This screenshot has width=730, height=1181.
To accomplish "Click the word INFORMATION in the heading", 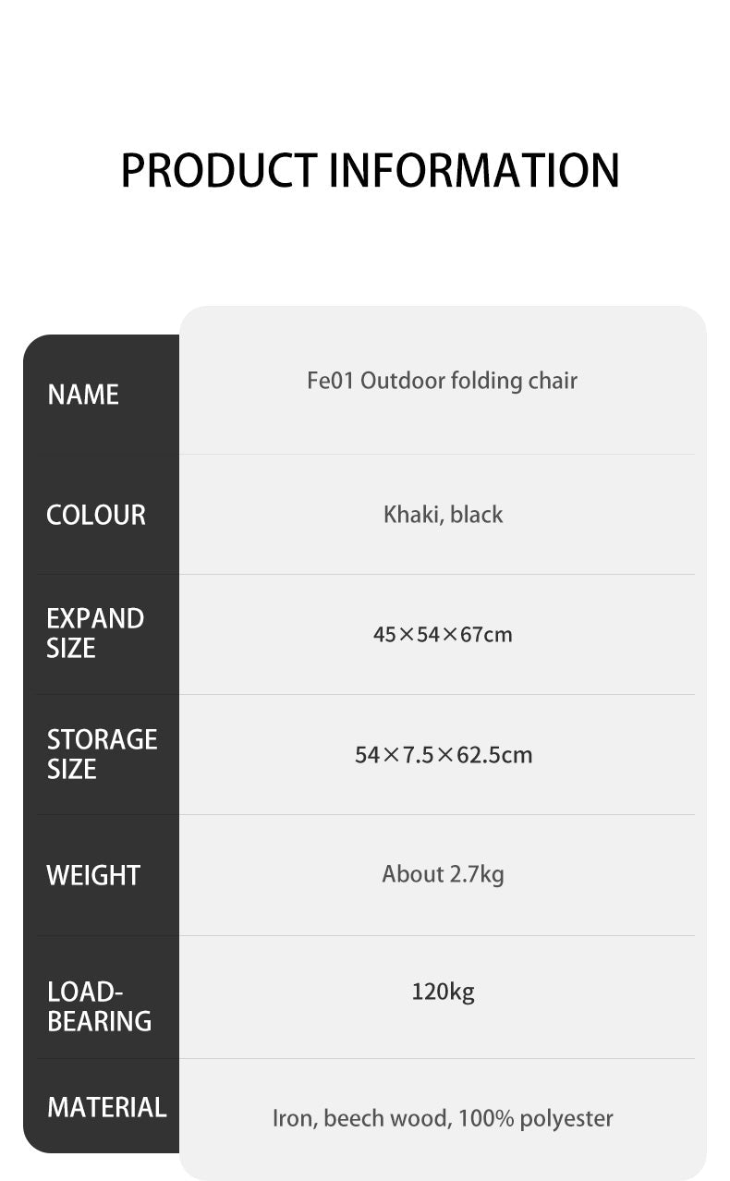I will coord(474,171).
